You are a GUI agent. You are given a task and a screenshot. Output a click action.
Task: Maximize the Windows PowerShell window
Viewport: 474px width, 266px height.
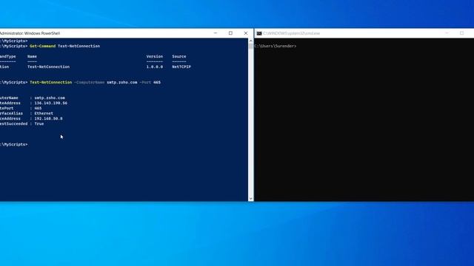tap(230, 33)
